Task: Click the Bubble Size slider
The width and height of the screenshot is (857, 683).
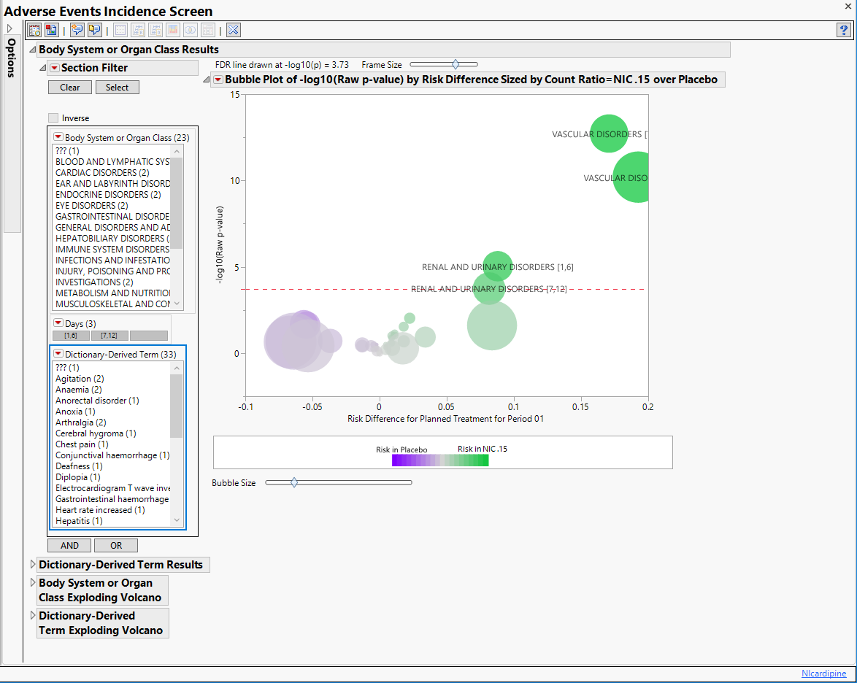Action: pyautogui.click(x=294, y=482)
